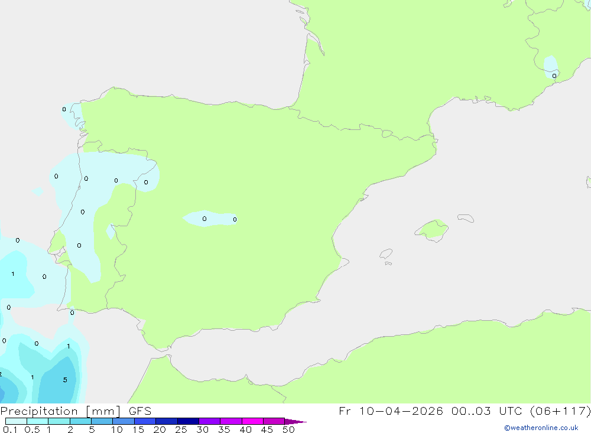Click the 'Fr 10-04-2026' date text
This screenshot has width=591, height=433.
point(391,411)
